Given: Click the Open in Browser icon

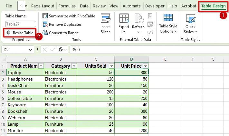Looking at the screenshot, I should [x=150, y=24].
